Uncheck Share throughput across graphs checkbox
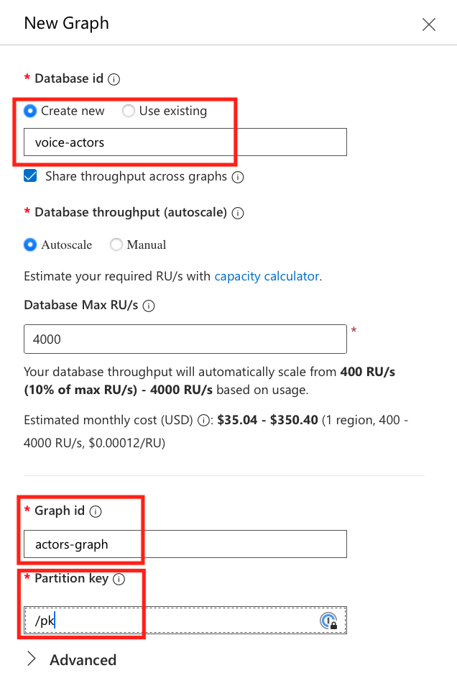Viewport: 457px width, 686px height. tap(30, 176)
